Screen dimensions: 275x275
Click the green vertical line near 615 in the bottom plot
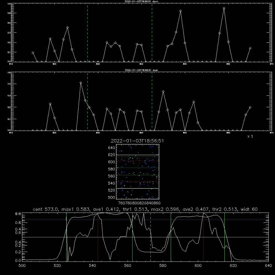224,237
